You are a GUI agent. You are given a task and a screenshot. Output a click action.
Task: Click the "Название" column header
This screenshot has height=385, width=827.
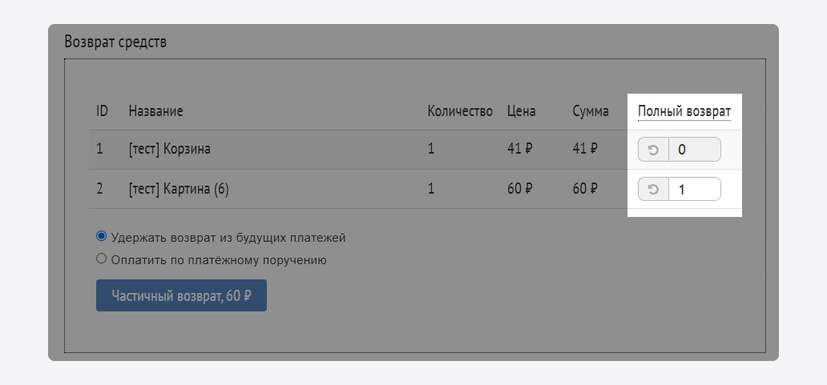tap(155, 111)
